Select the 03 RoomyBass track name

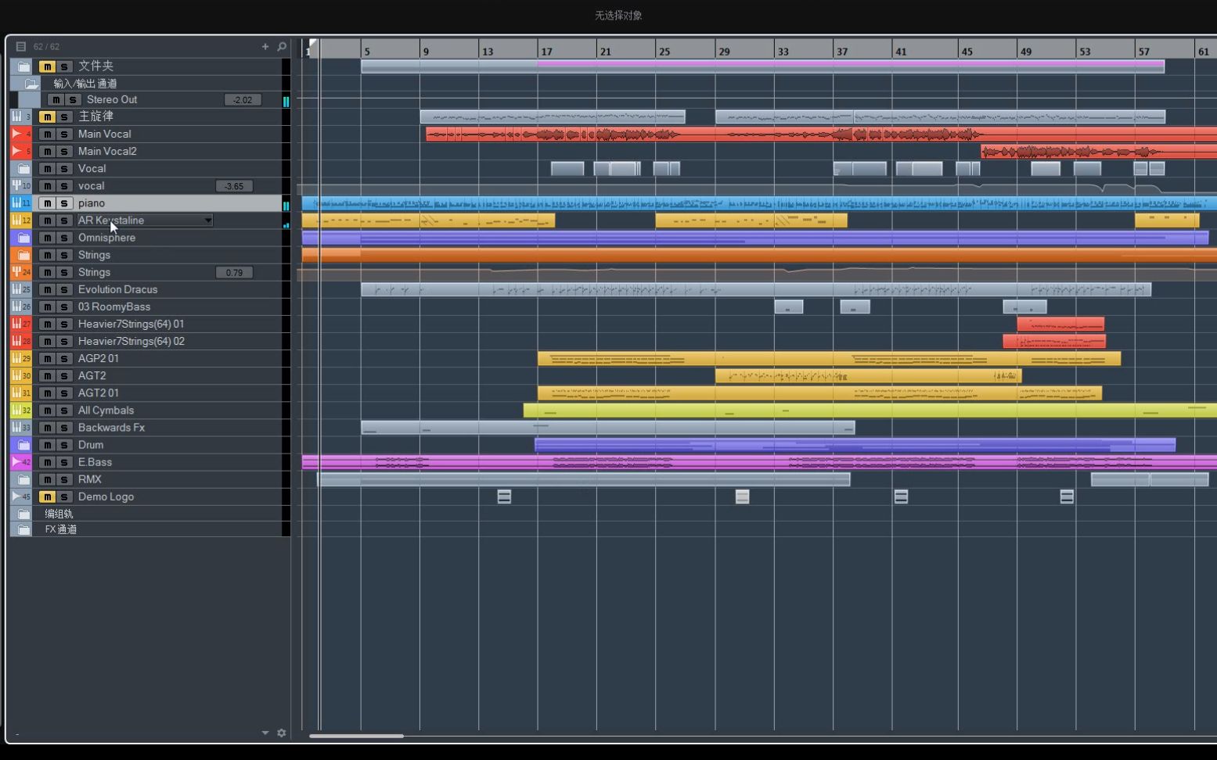[x=114, y=307]
